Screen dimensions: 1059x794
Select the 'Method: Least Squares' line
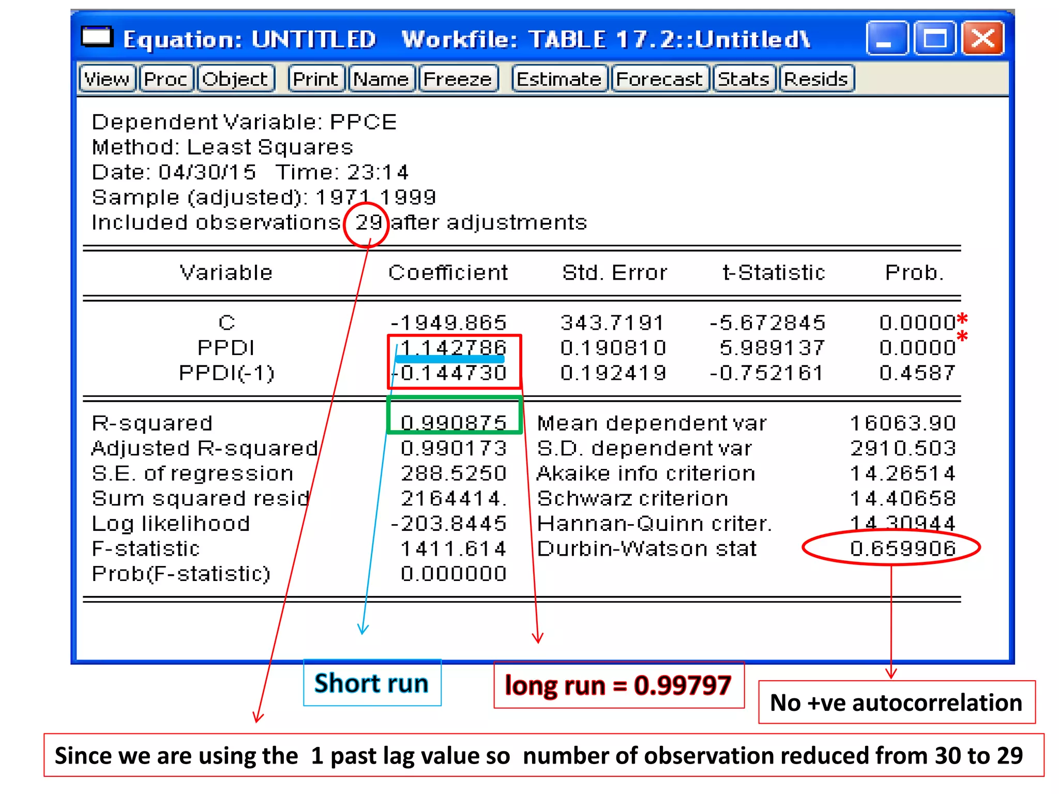click(x=222, y=147)
